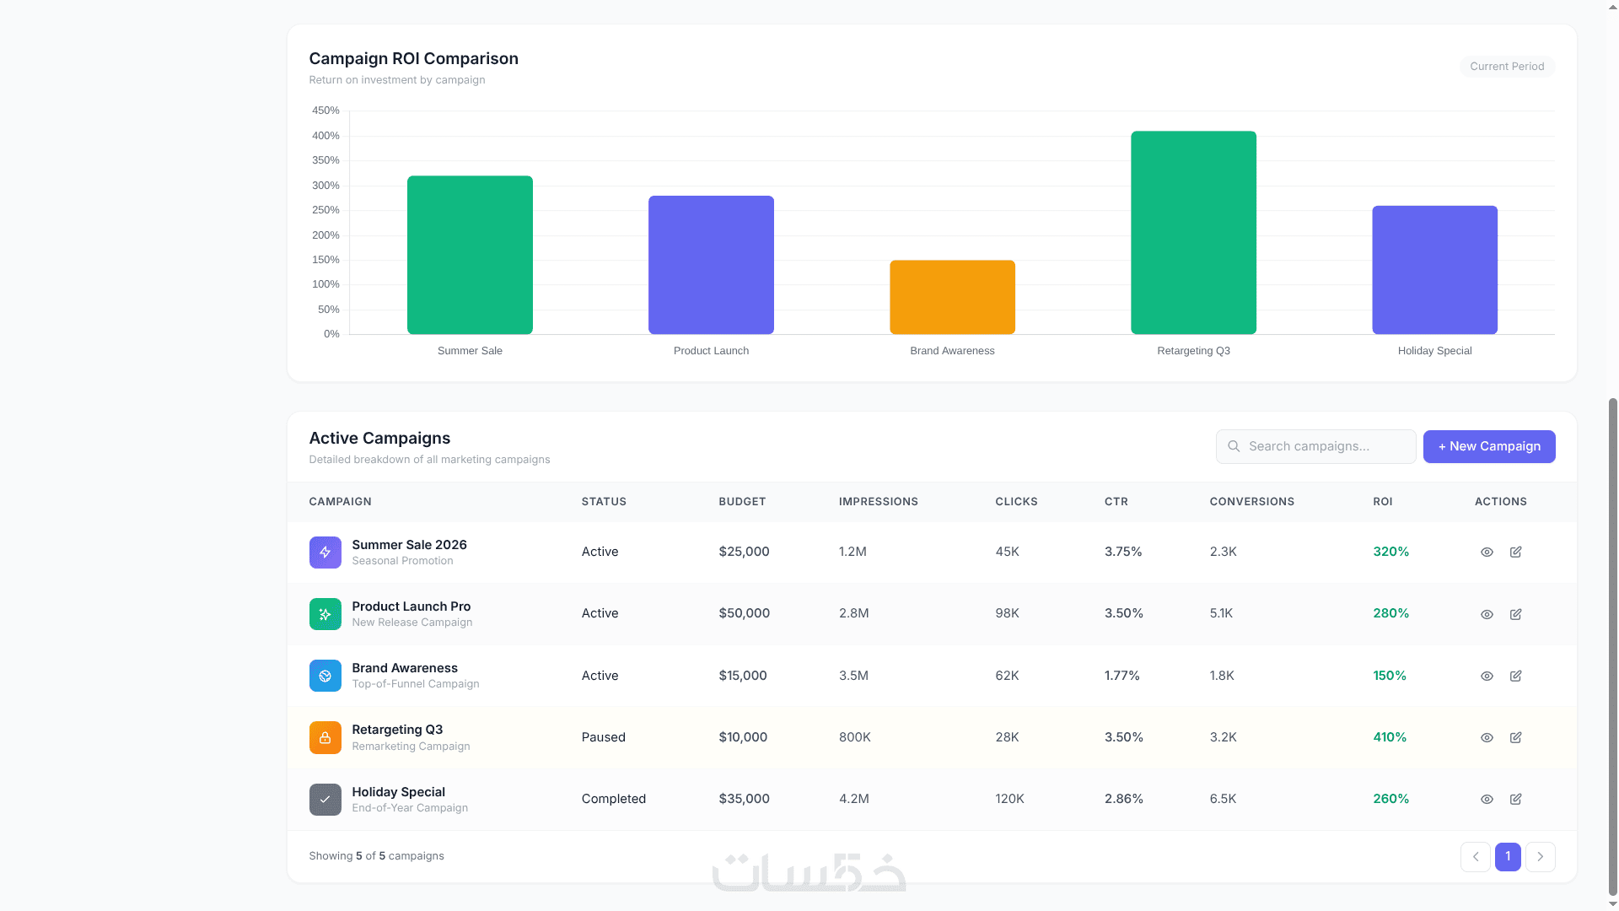Click the Current Period badge
1619x911 pixels.
1507,66
